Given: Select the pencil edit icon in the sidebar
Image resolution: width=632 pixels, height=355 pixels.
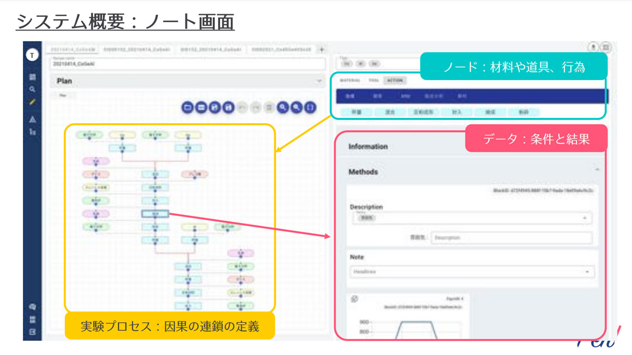Looking at the screenshot, I should tap(33, 102).
